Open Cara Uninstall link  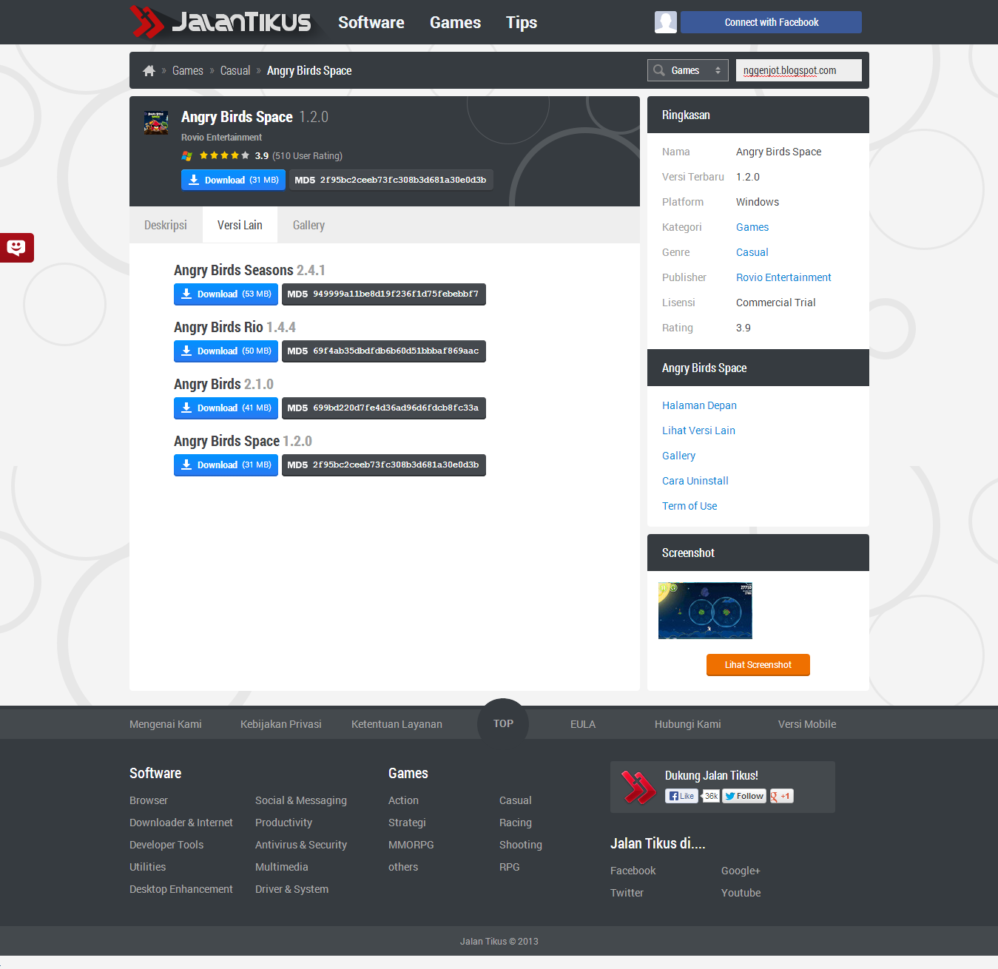(695, 481)
